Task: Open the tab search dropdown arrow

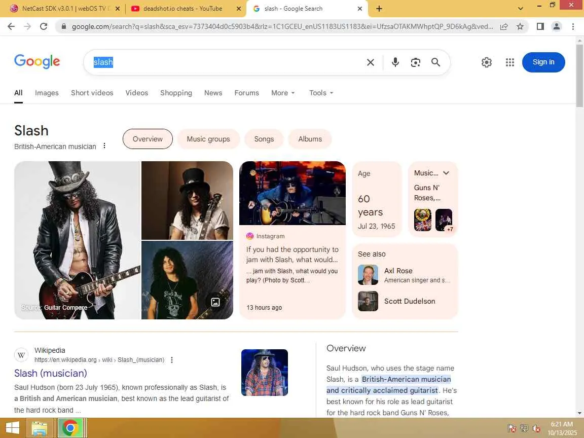Action: coord(520,9)
